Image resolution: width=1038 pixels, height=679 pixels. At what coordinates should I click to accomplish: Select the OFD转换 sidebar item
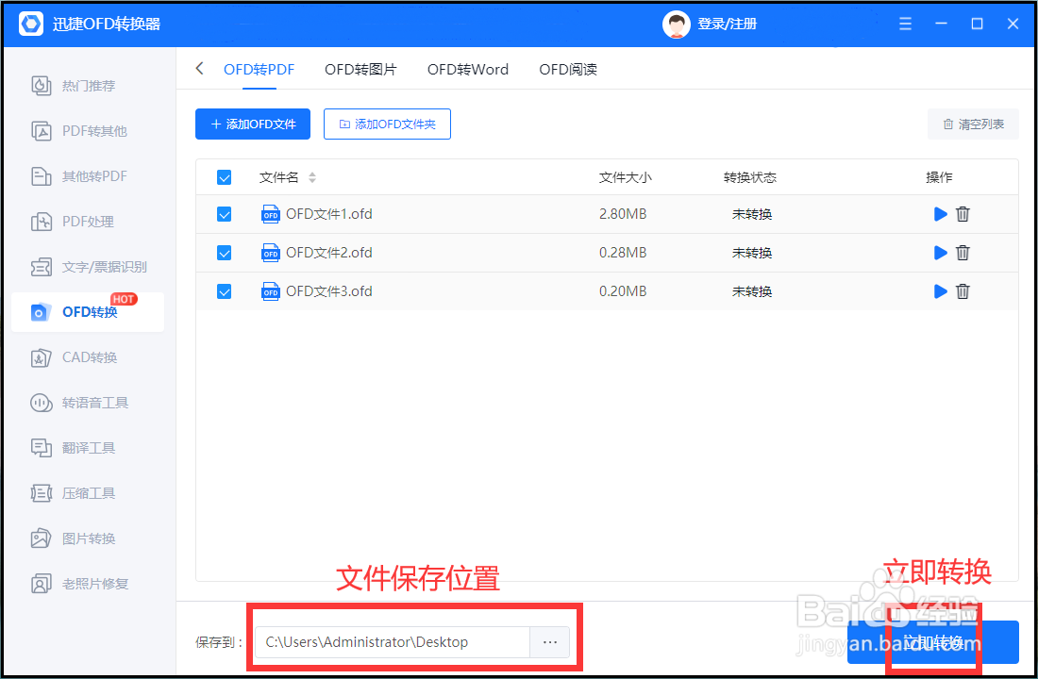pyautogui.click(x=88, y=312)
